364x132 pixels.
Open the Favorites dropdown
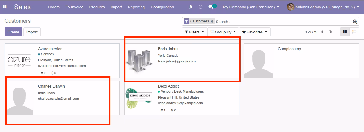click(x=255, y=32)
